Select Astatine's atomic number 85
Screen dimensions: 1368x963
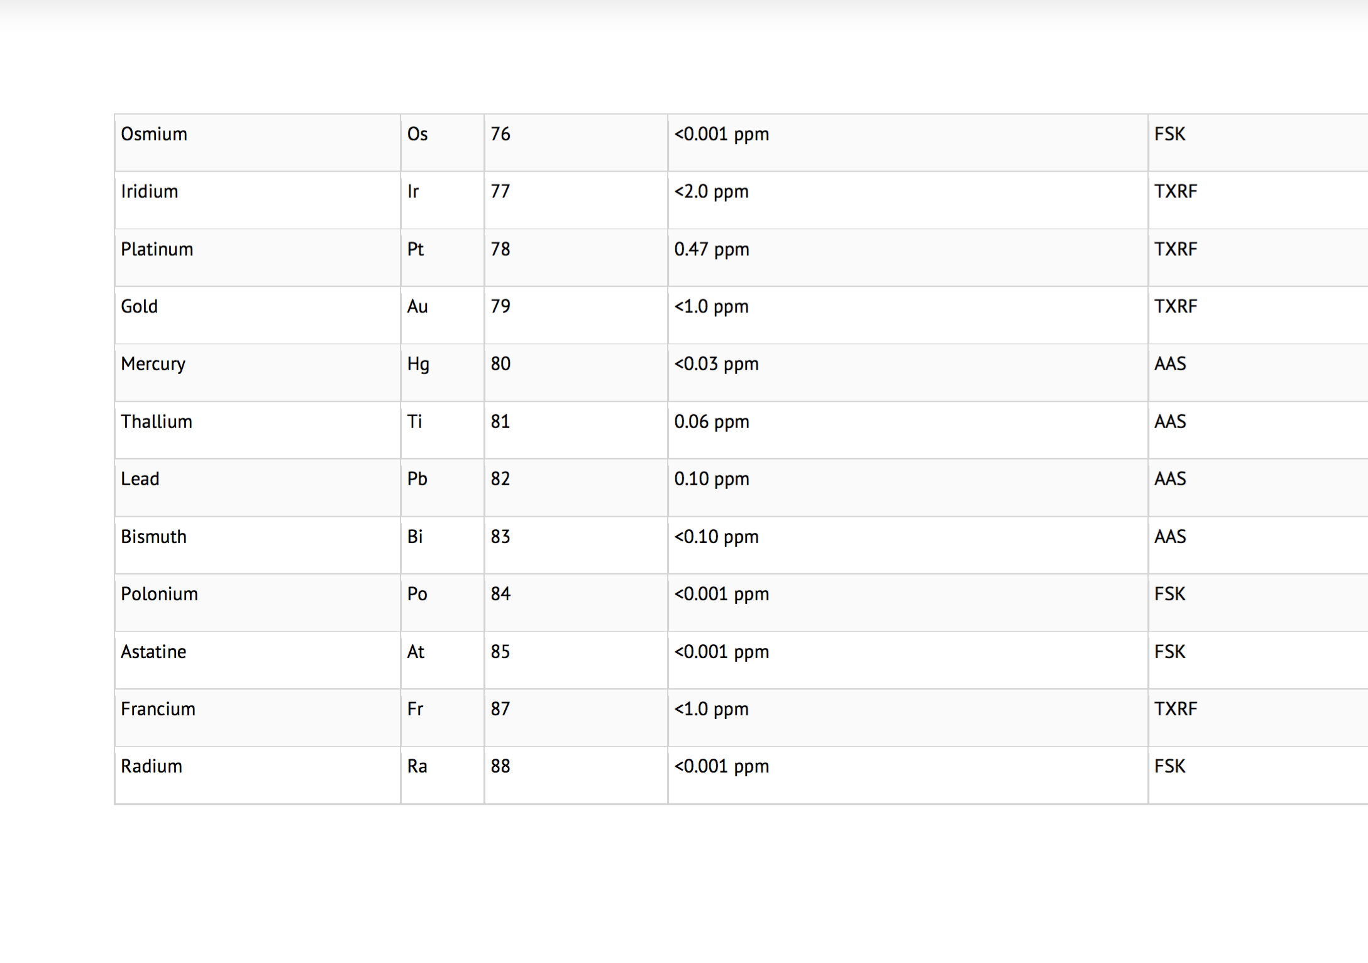click(x=500, y=652)
